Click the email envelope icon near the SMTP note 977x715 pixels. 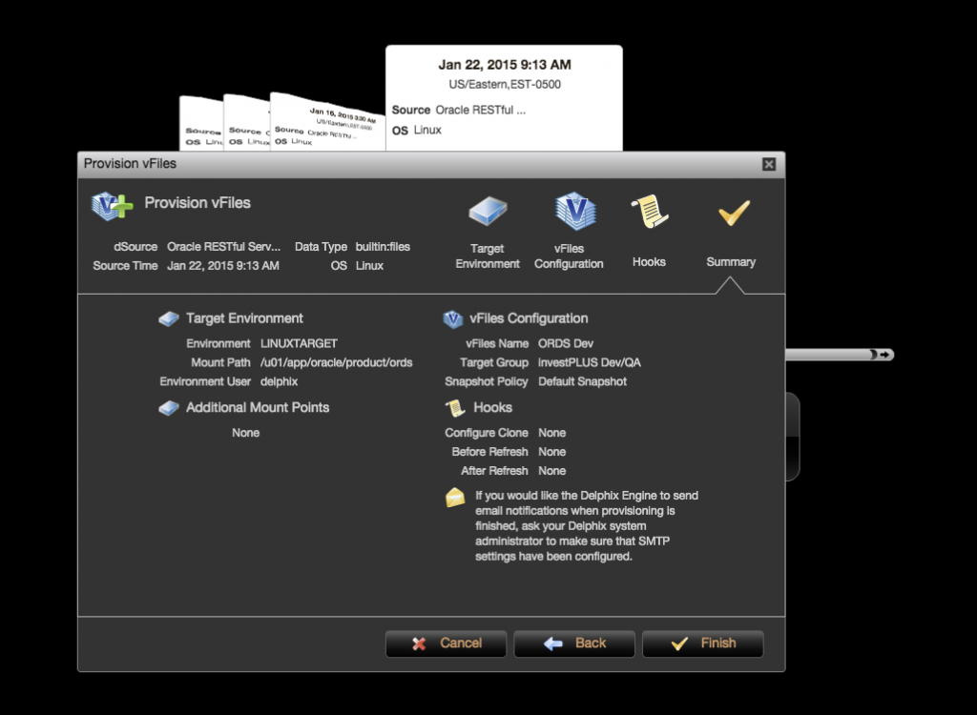point(455,496)
